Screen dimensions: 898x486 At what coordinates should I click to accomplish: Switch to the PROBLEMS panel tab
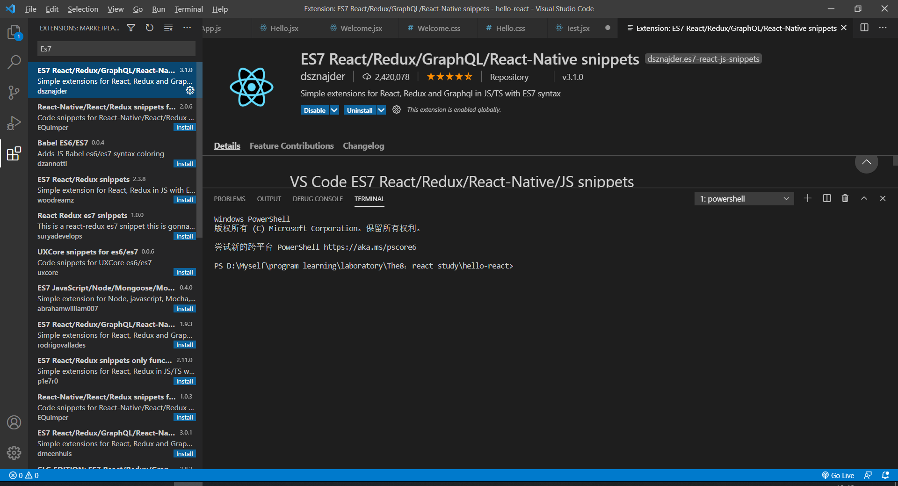tap(230, 199)
